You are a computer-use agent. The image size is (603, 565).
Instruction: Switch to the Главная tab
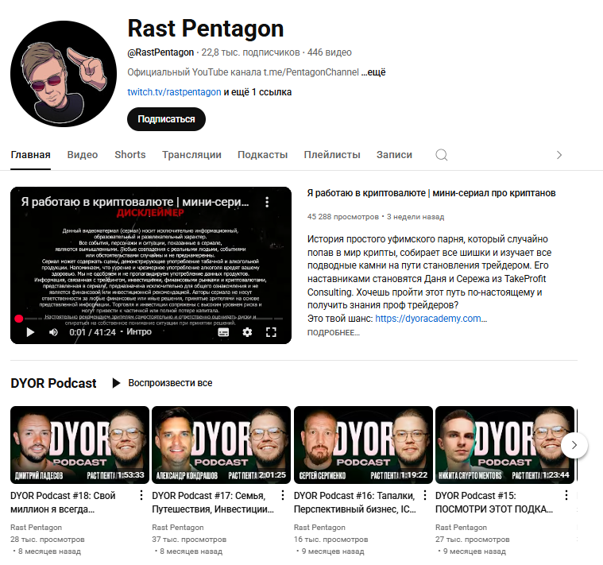coord(30,155)
